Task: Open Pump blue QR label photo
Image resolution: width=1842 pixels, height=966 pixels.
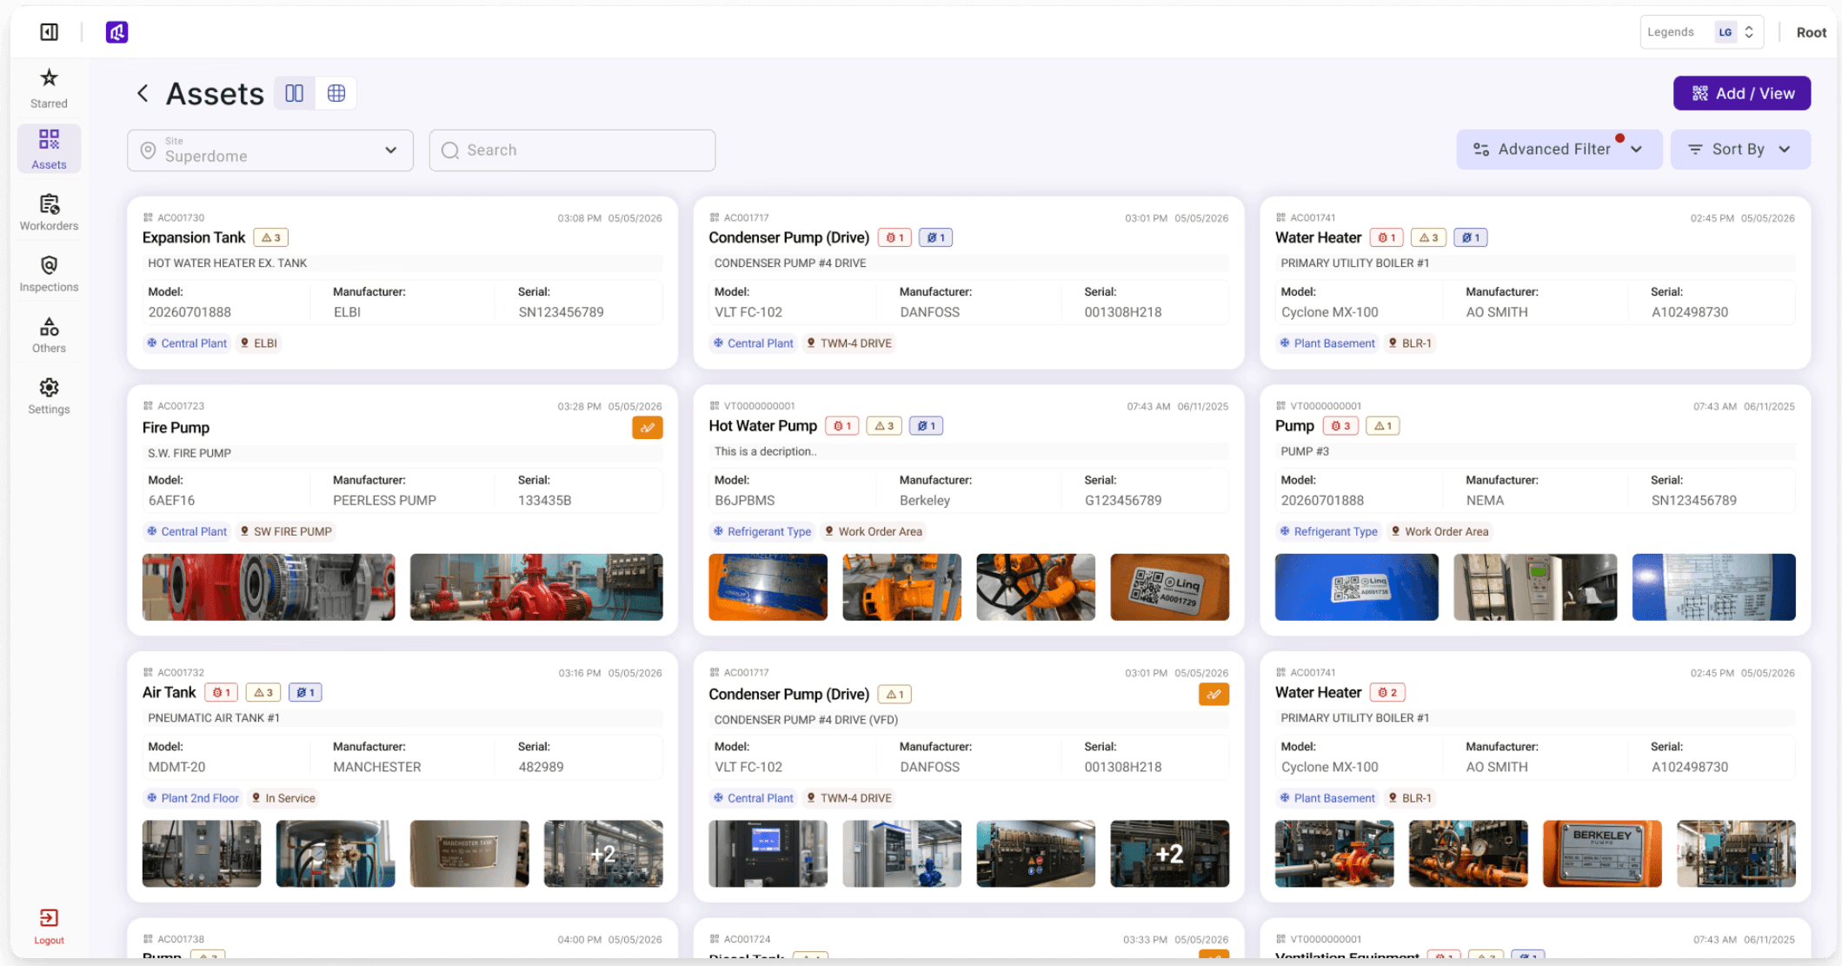Action: [1356, 587]
